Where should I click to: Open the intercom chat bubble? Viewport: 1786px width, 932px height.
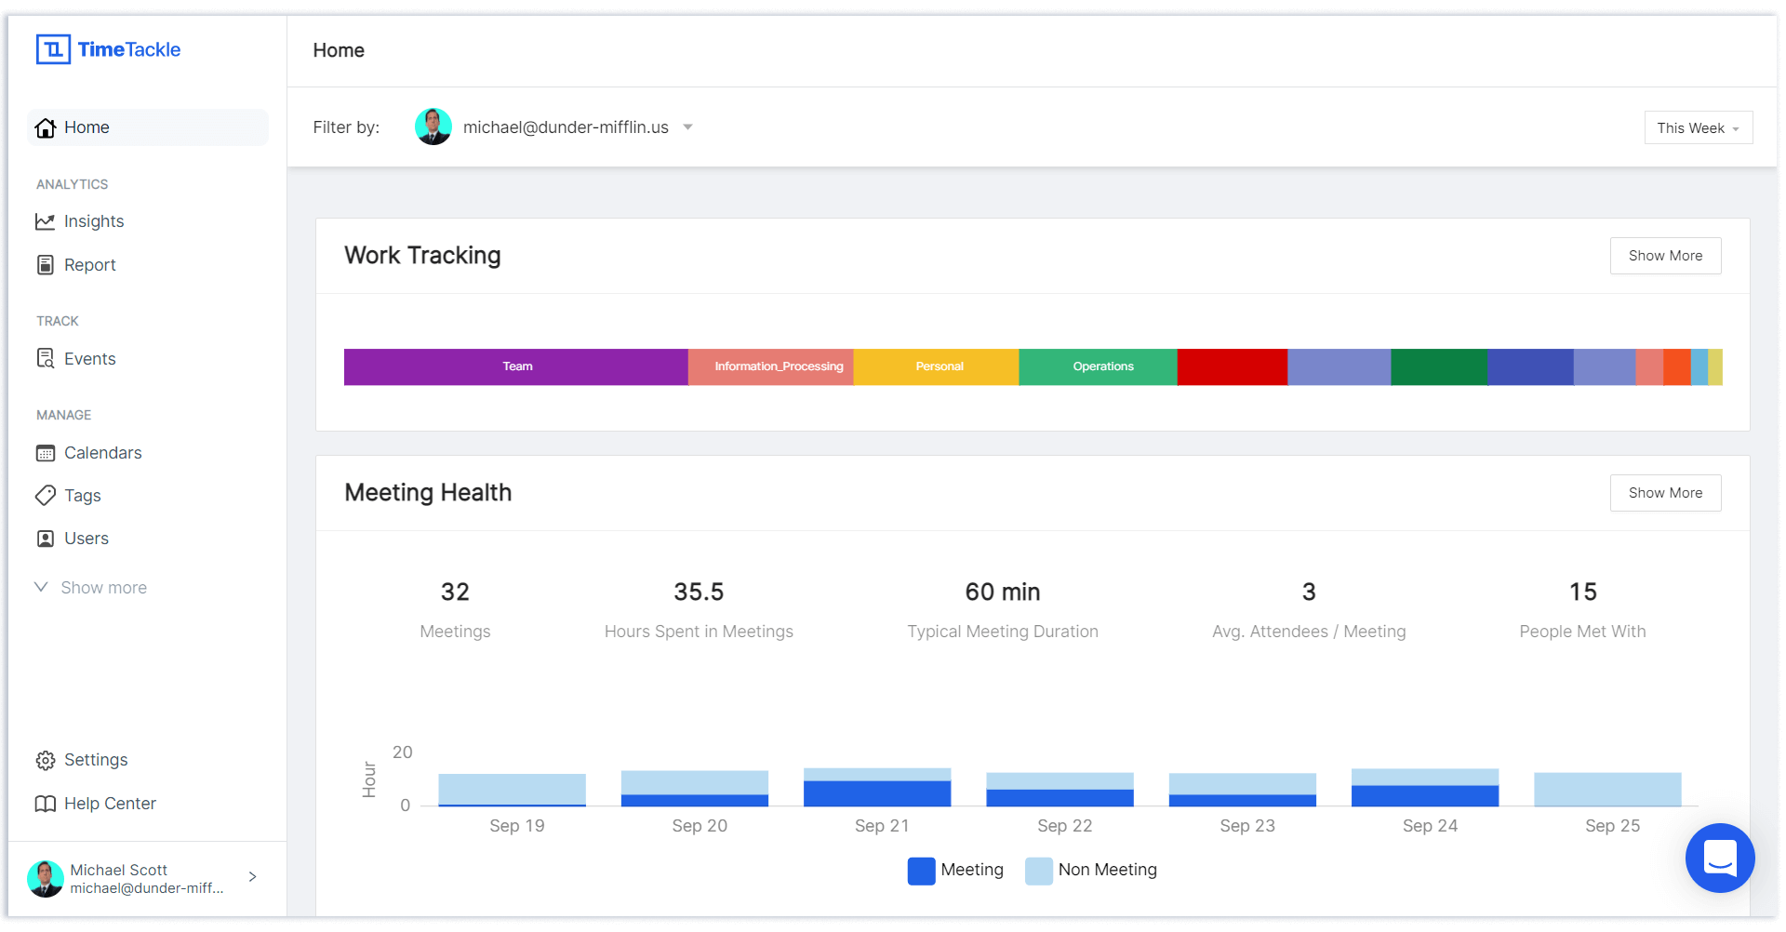point(1720,859)
